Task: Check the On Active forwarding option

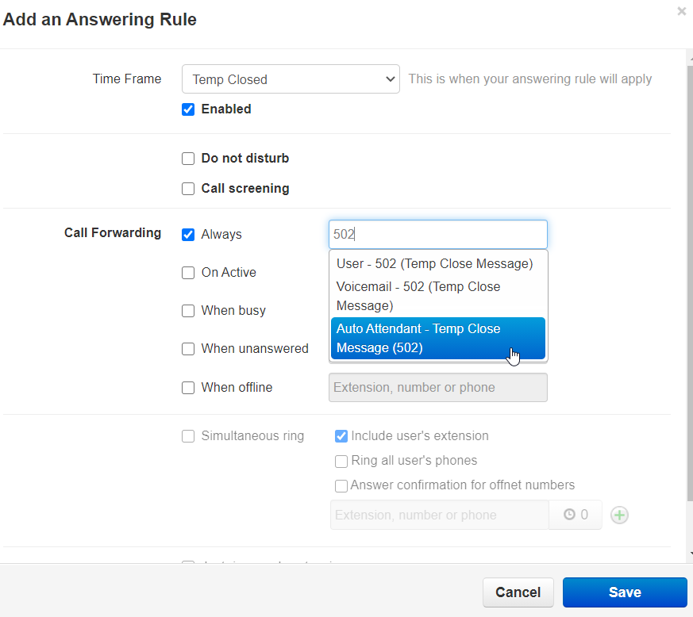Action: click(188, 273)
